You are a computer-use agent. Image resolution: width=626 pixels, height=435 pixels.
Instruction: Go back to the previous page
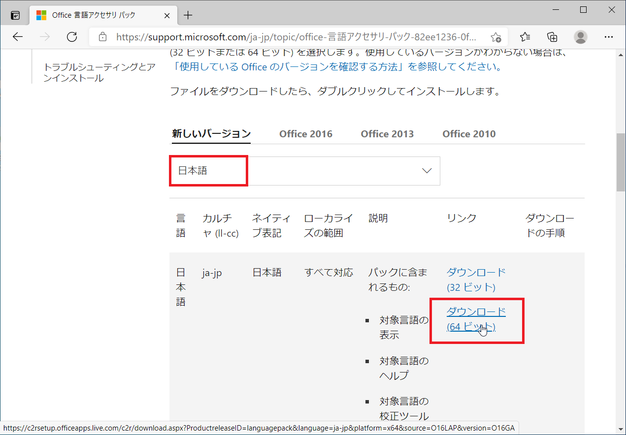pyautogui.click(x=18, y=37)
